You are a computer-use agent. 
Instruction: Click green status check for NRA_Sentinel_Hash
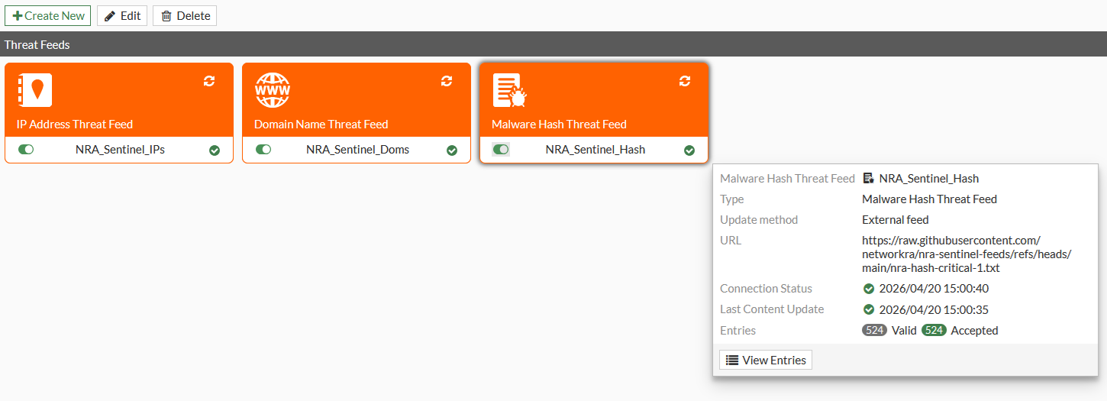(x=689, y=150)
